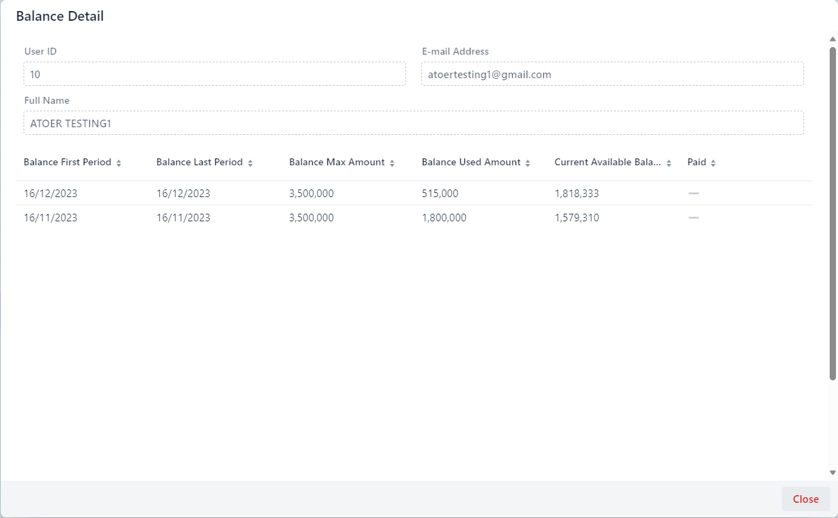This screenshot has height=518, width=838.
Task: Sort by Current Available Balance arrows icon
Action: [668, 163]
